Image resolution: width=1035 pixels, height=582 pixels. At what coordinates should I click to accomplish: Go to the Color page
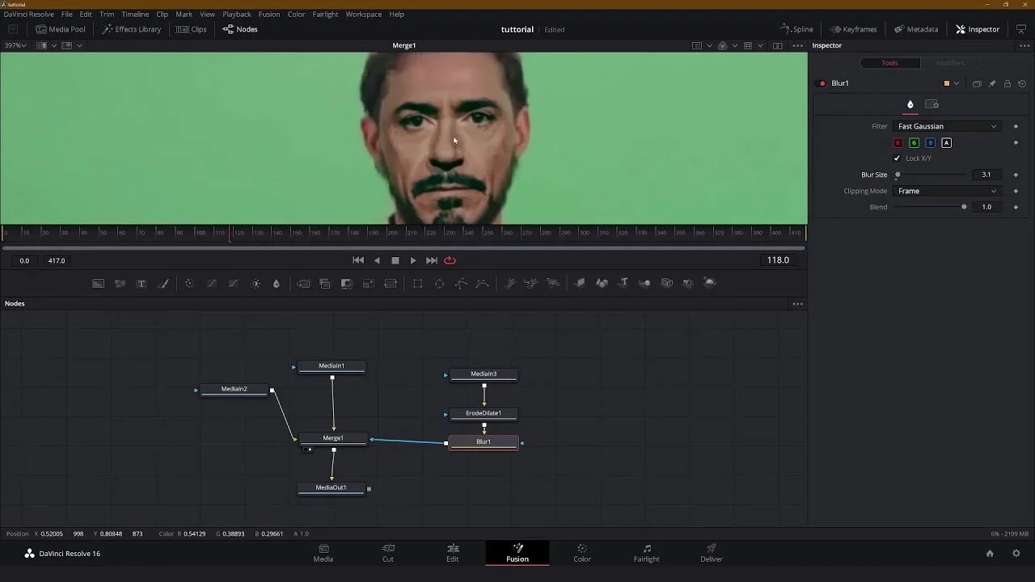pos(581,554)
